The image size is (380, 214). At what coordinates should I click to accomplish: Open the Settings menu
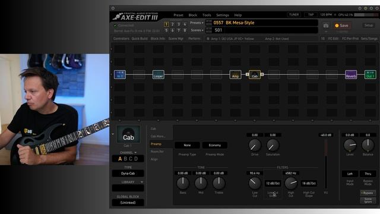(223, 15)
